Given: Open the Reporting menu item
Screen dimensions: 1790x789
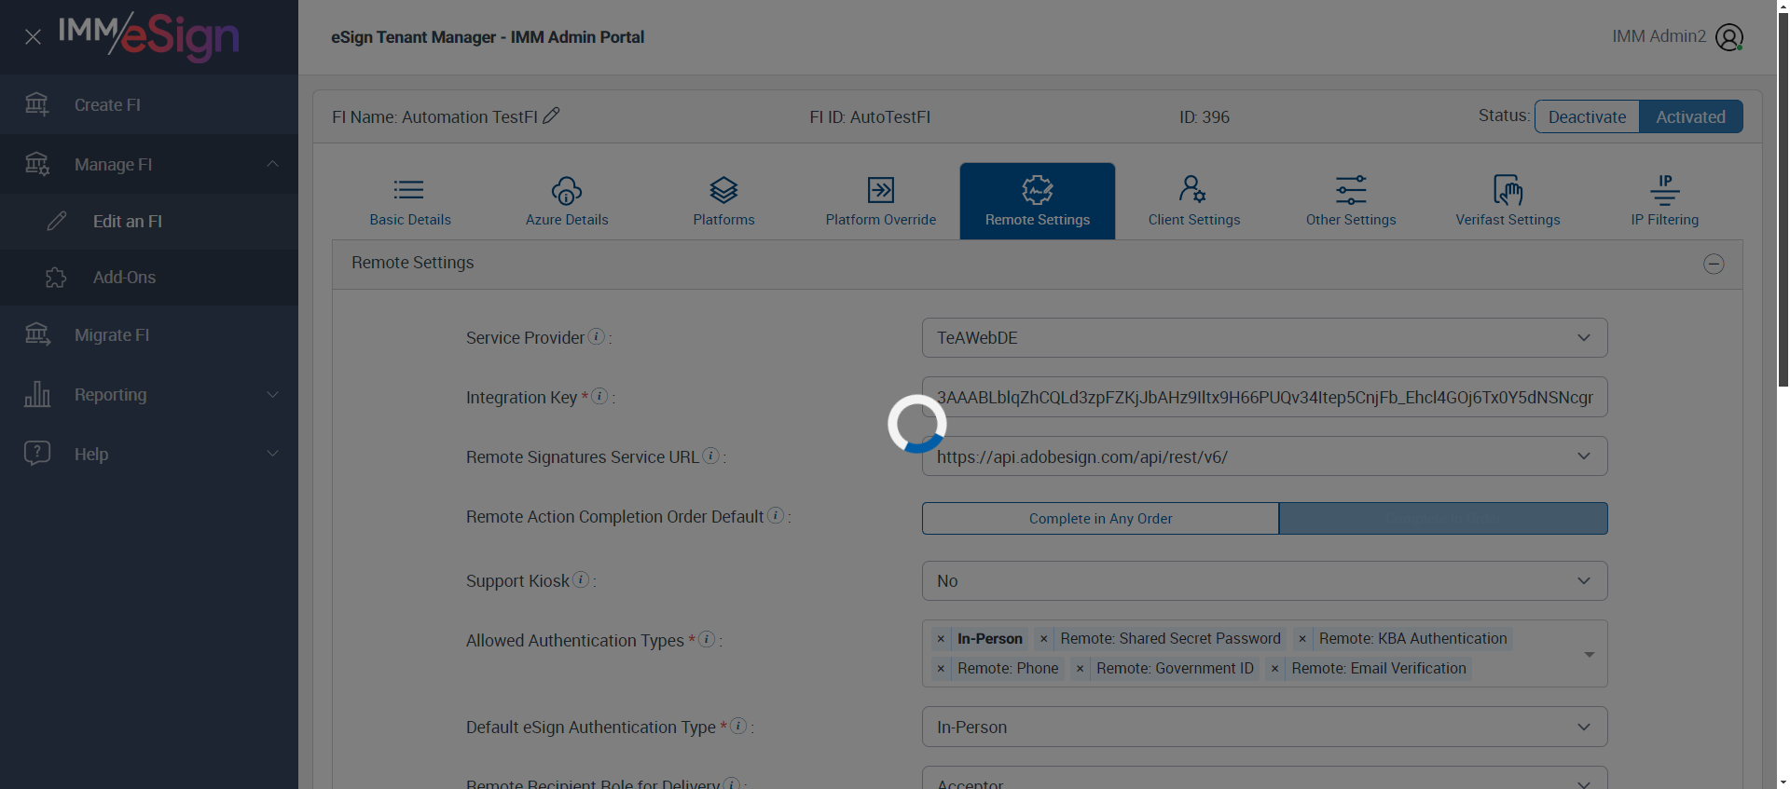Looking at the screenshot, I should pos(149,394).
